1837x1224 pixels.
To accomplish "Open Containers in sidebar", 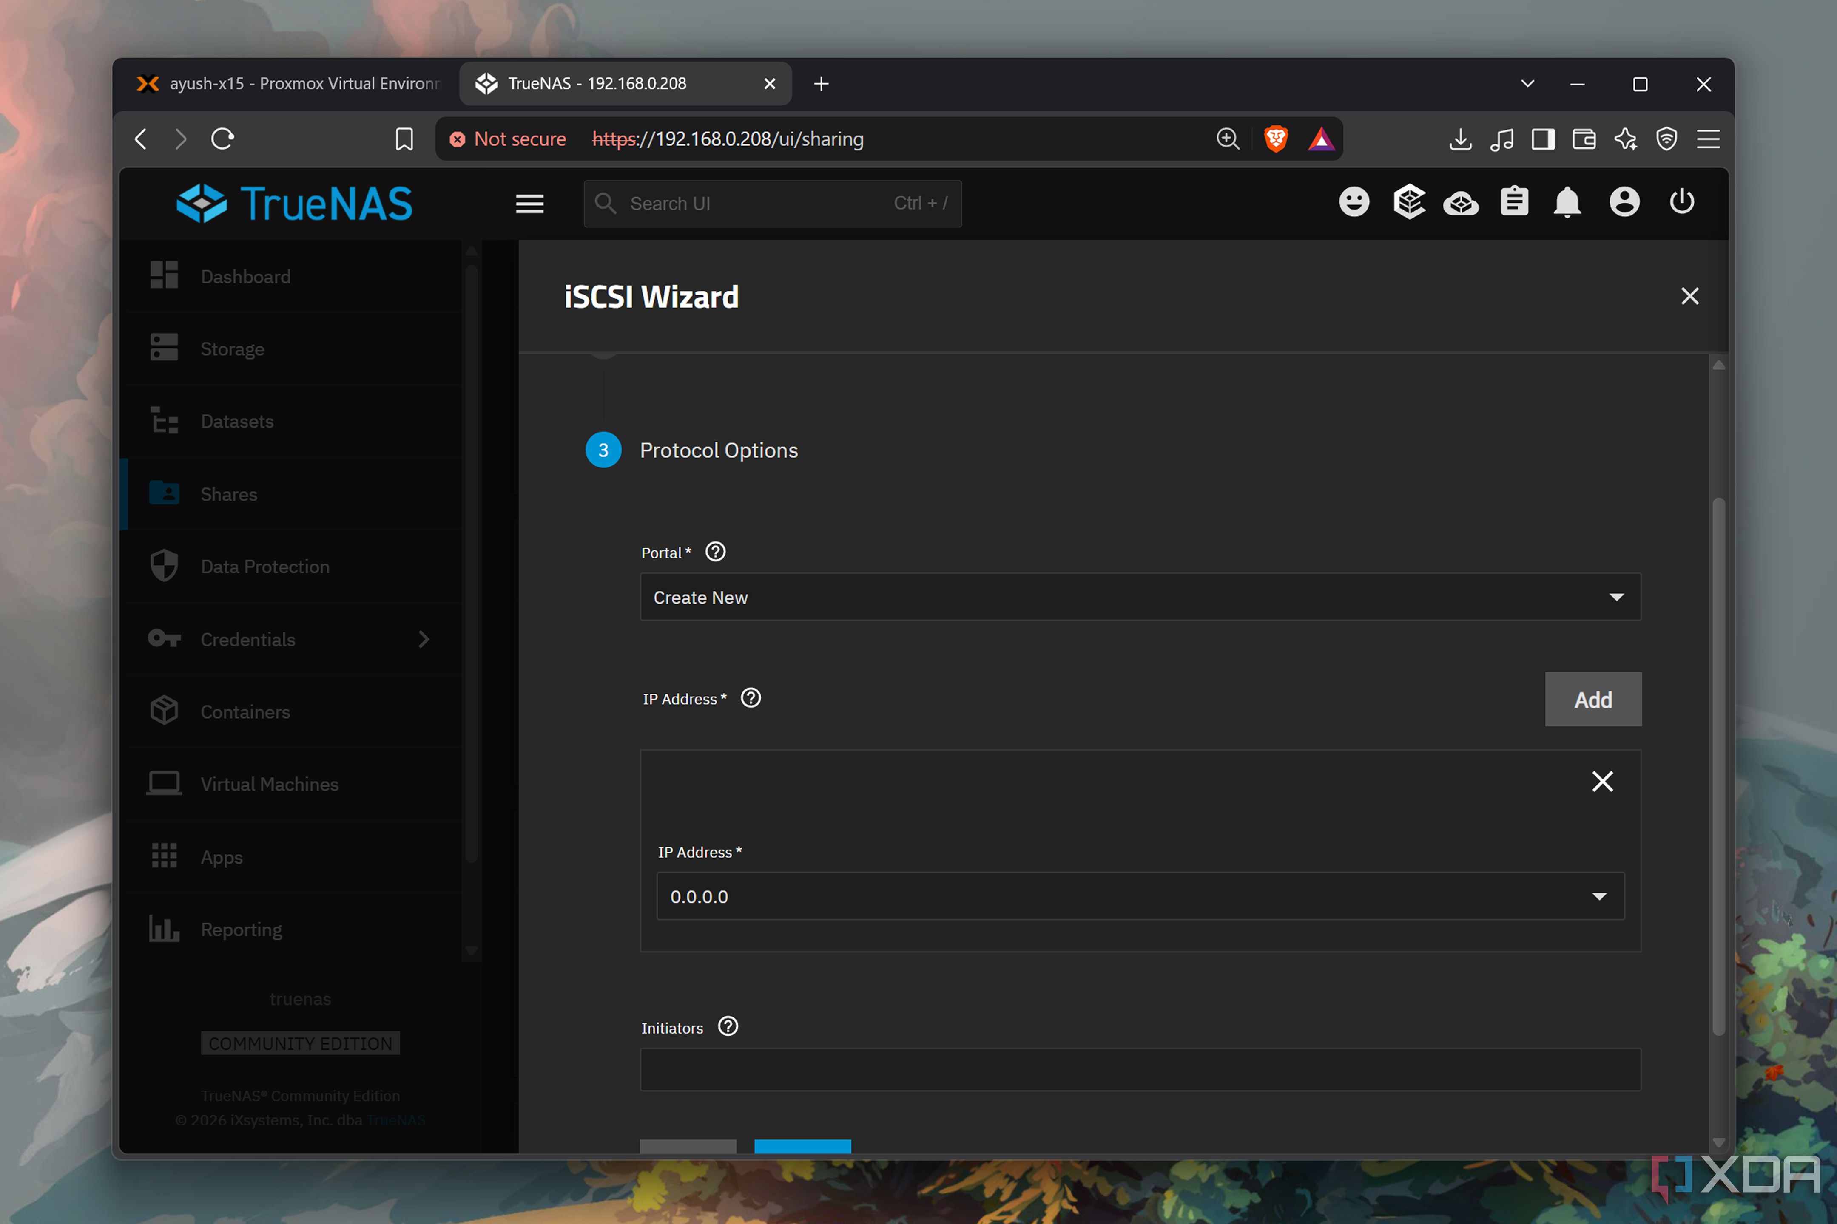I will pos(291,712).
